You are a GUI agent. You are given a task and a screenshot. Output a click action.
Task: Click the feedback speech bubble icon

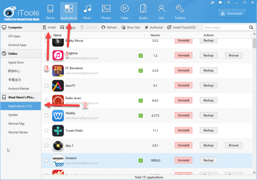[x=220, y=3]
